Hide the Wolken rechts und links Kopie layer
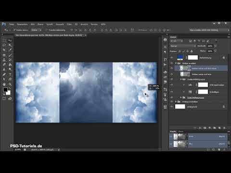 (x=172, y=68)
